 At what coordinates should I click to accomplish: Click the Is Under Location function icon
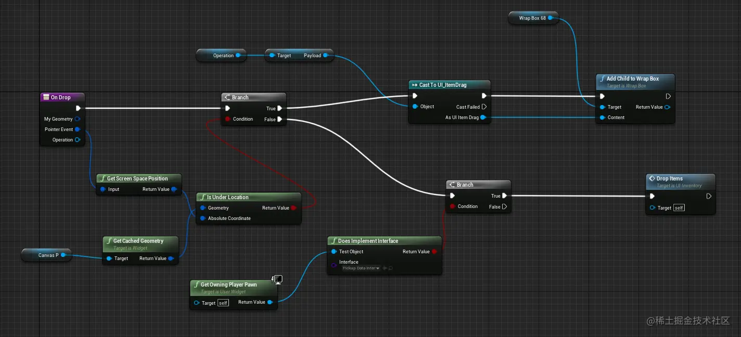tap(202, 197)
